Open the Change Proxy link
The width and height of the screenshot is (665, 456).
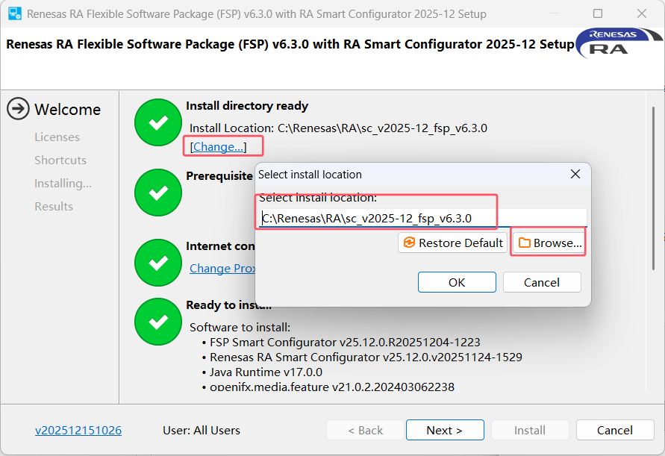pyautogui.click(x=222, y=269)
